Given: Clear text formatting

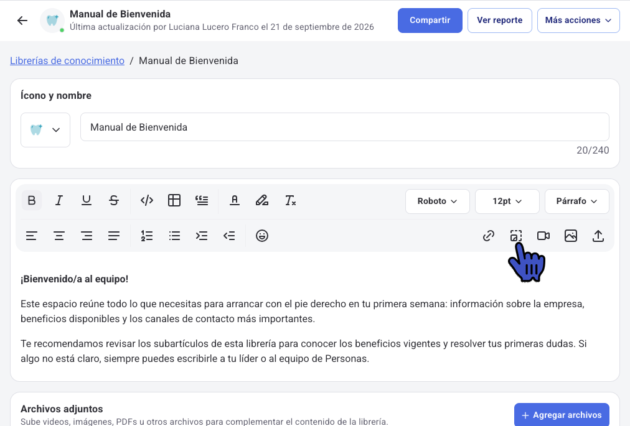Looking at the screenshot, I should 290,200.
